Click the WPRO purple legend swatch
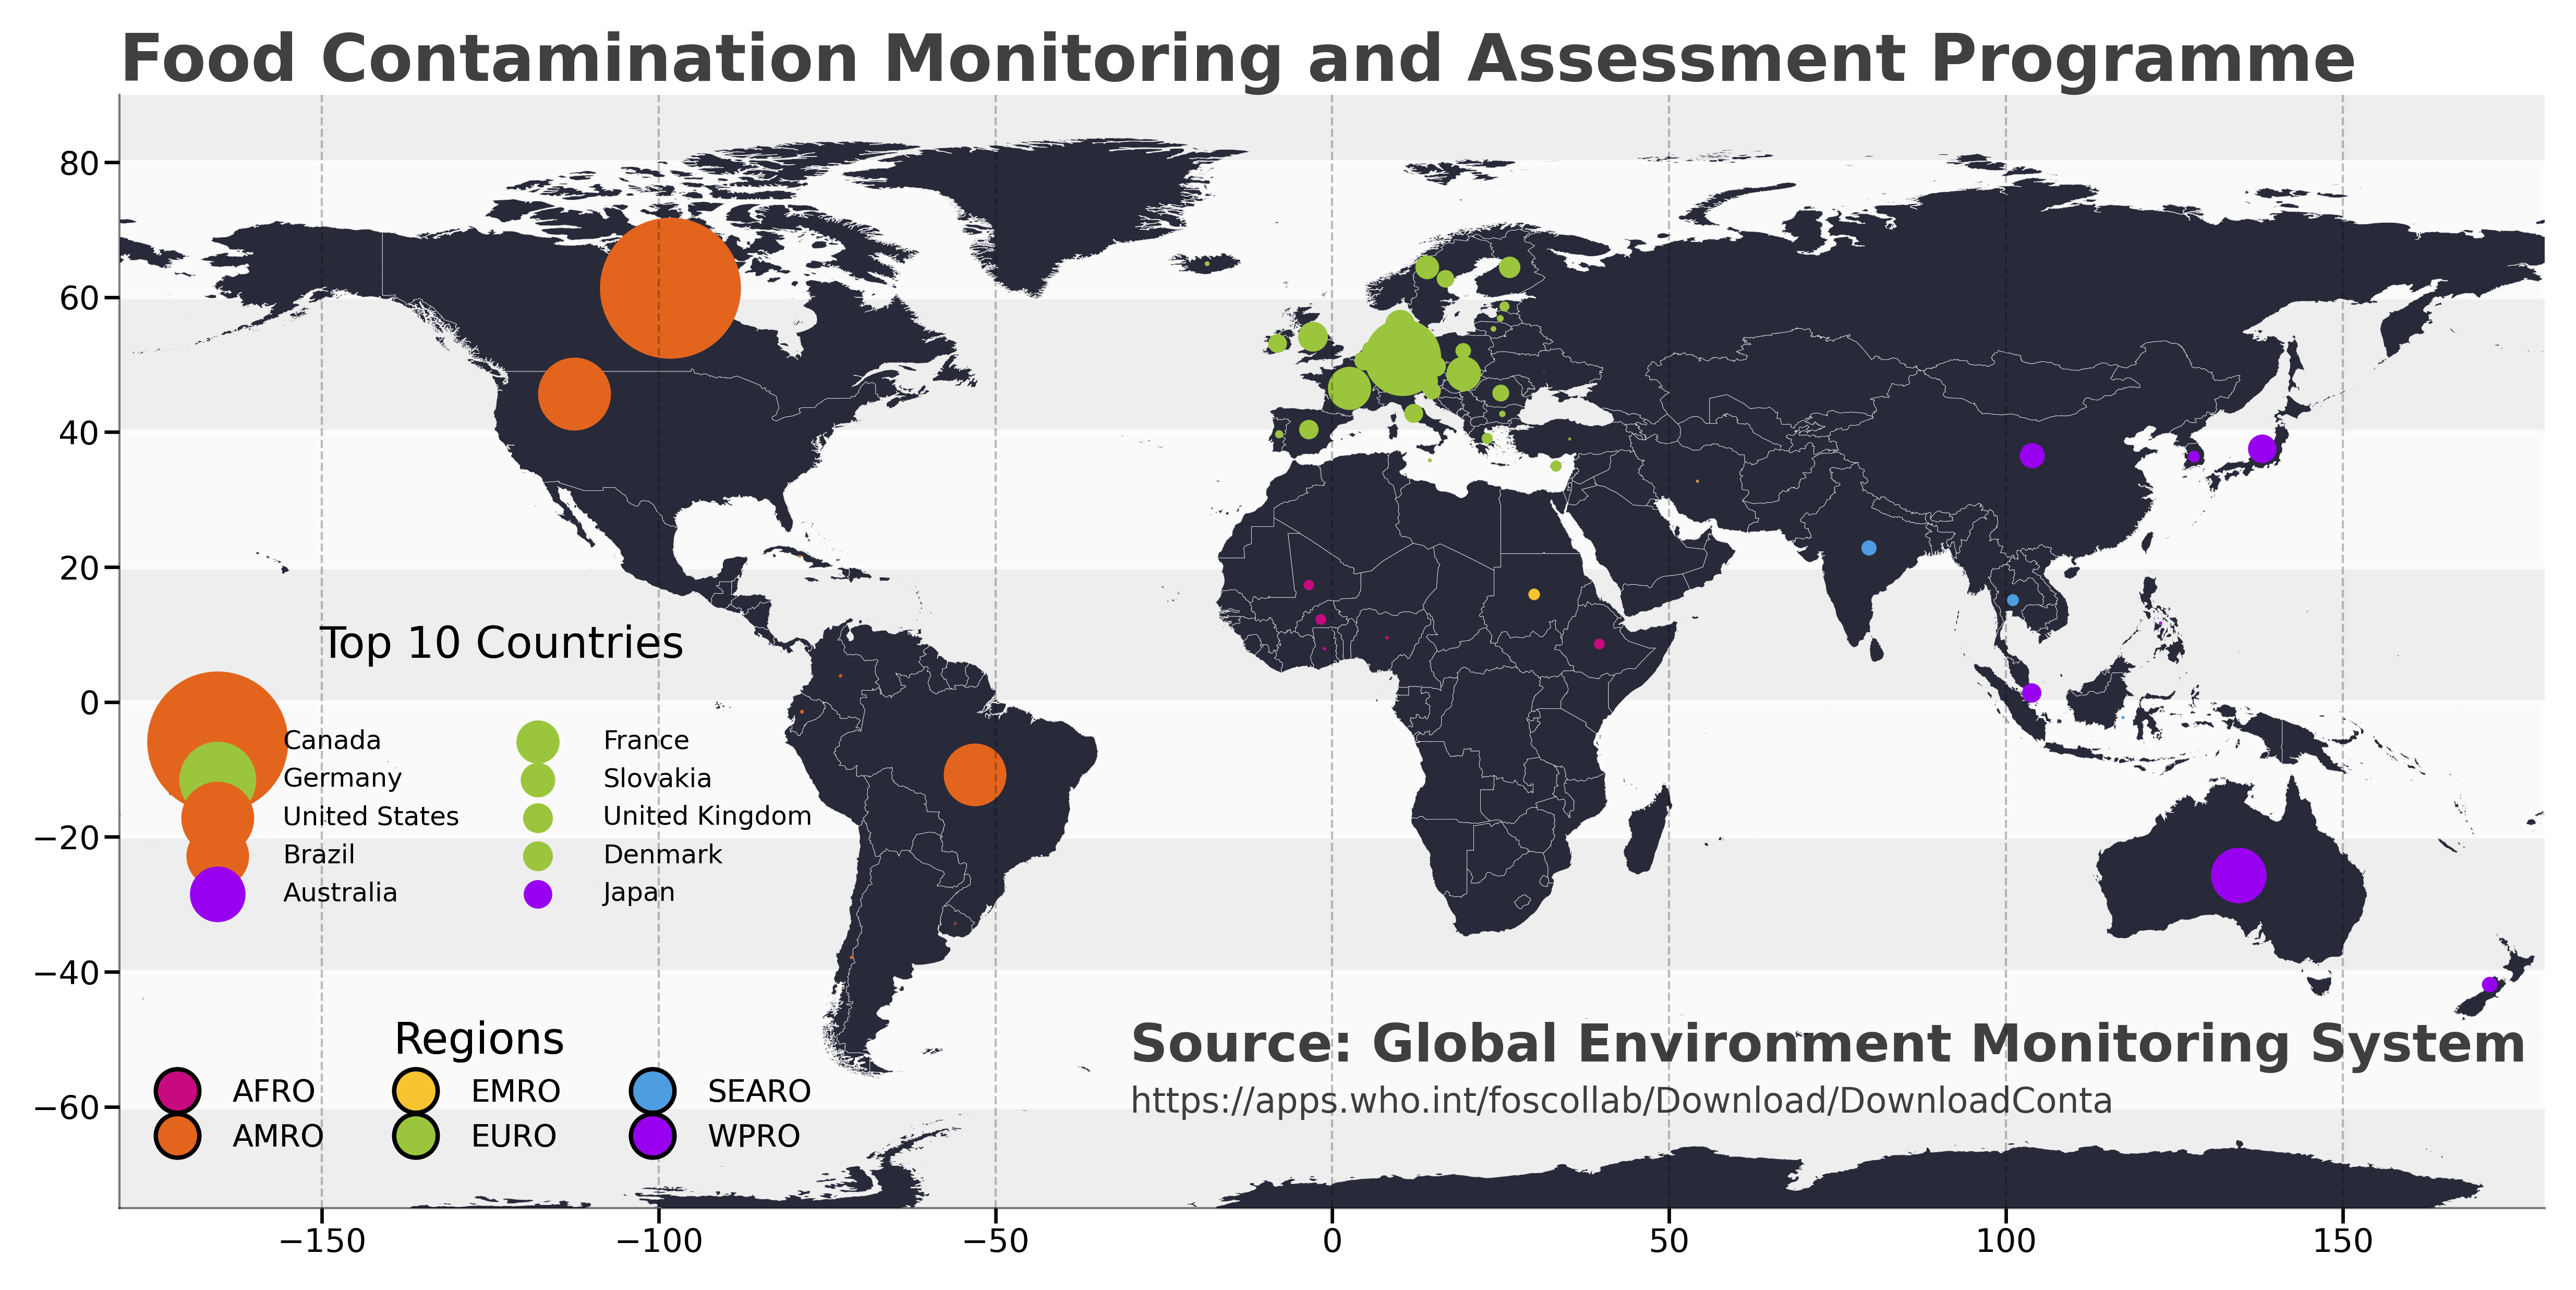 click(652, 1136)
